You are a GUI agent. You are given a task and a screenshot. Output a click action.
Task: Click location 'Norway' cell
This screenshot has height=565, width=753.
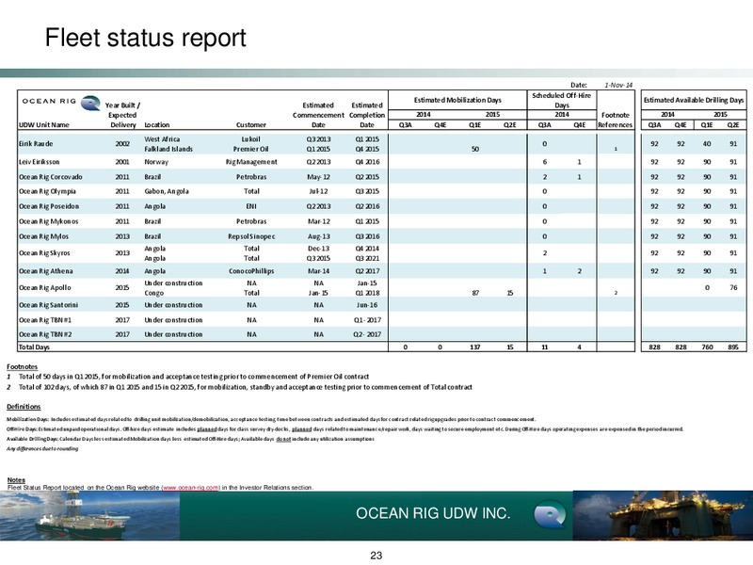[156, 162]
